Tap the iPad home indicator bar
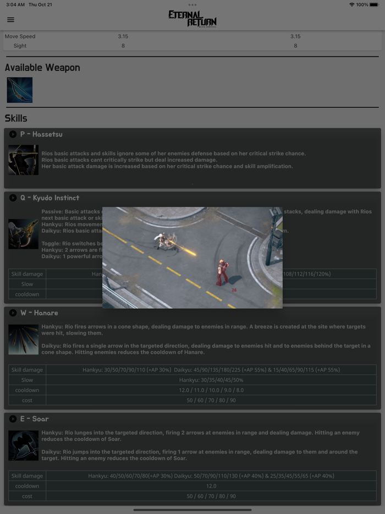Screen dimensions: 385x514 click(x=193, y=510)
